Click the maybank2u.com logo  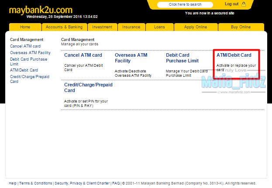click(x=41, y=10)
